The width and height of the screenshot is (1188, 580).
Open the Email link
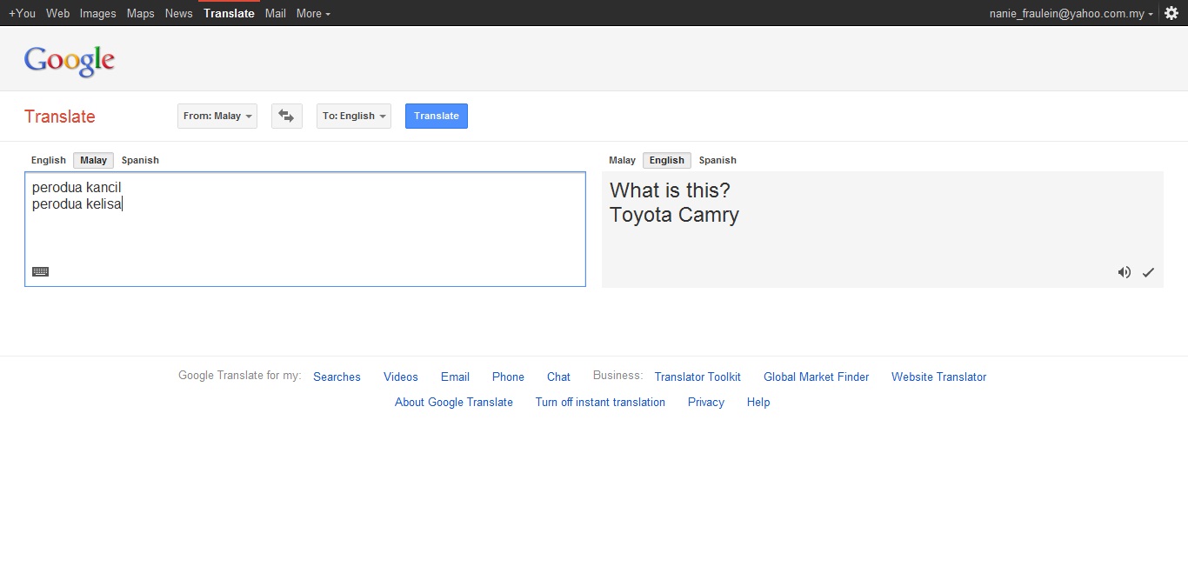pos(455,377)
